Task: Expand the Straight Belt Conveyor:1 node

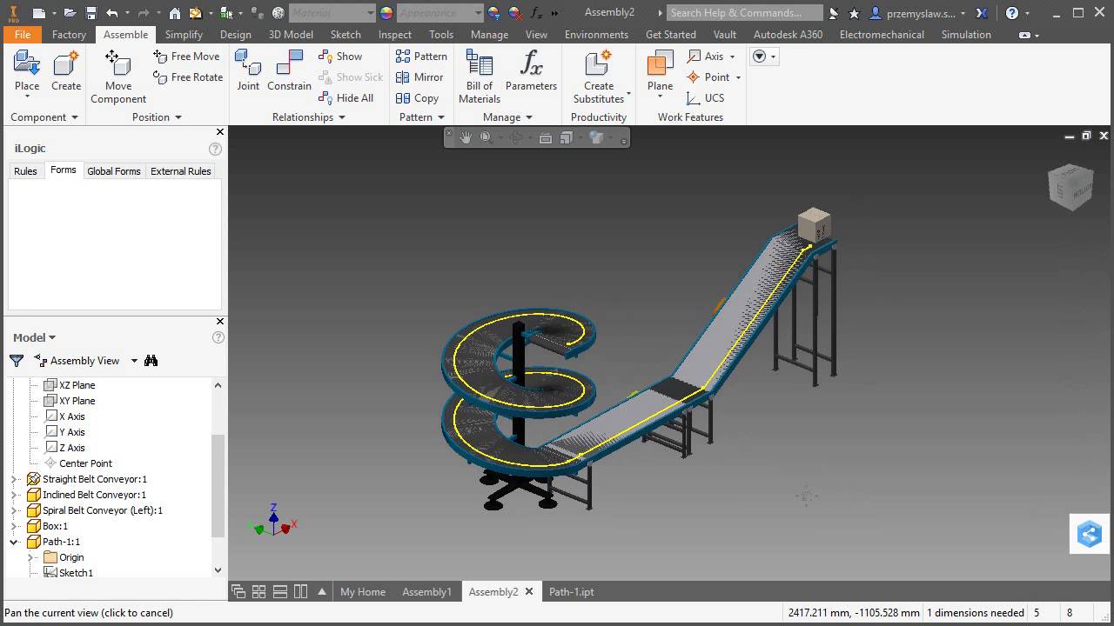Action: coord(14,479)
